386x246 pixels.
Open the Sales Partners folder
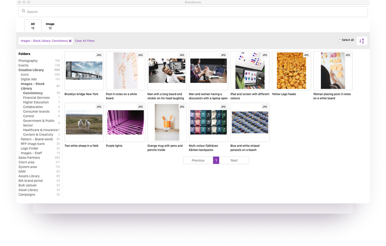pos(29,158)
